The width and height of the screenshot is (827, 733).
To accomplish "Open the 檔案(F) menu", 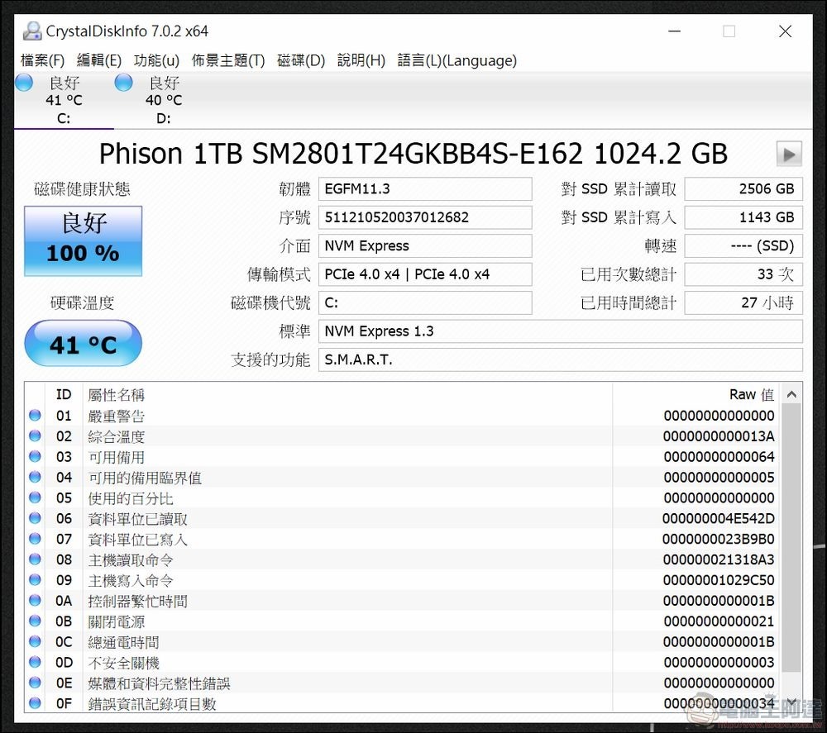I will [x=42, y=60].
